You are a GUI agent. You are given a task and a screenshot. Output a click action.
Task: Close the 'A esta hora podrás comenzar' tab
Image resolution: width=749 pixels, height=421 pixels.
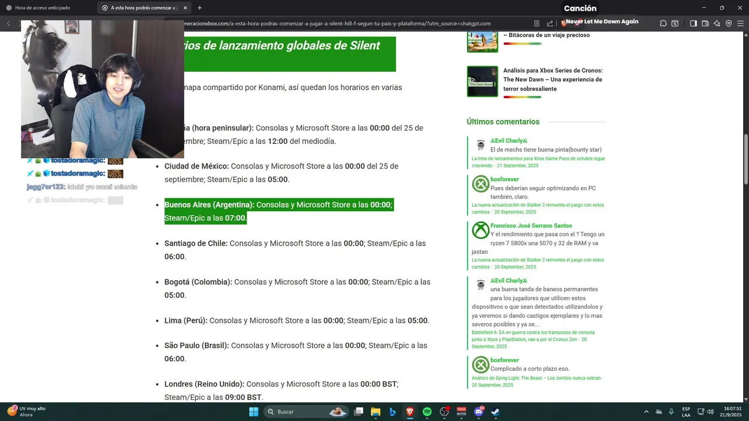click(x=185, y=8)
